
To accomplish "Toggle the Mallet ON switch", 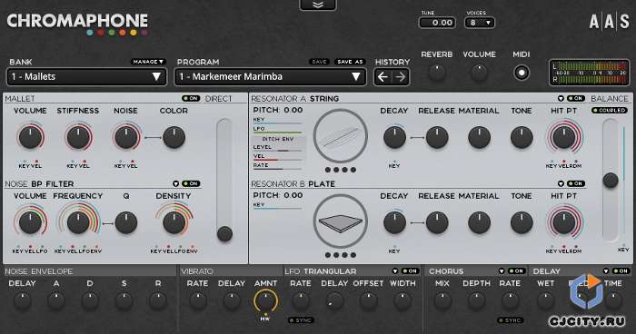I will click(x=191, y=99).
